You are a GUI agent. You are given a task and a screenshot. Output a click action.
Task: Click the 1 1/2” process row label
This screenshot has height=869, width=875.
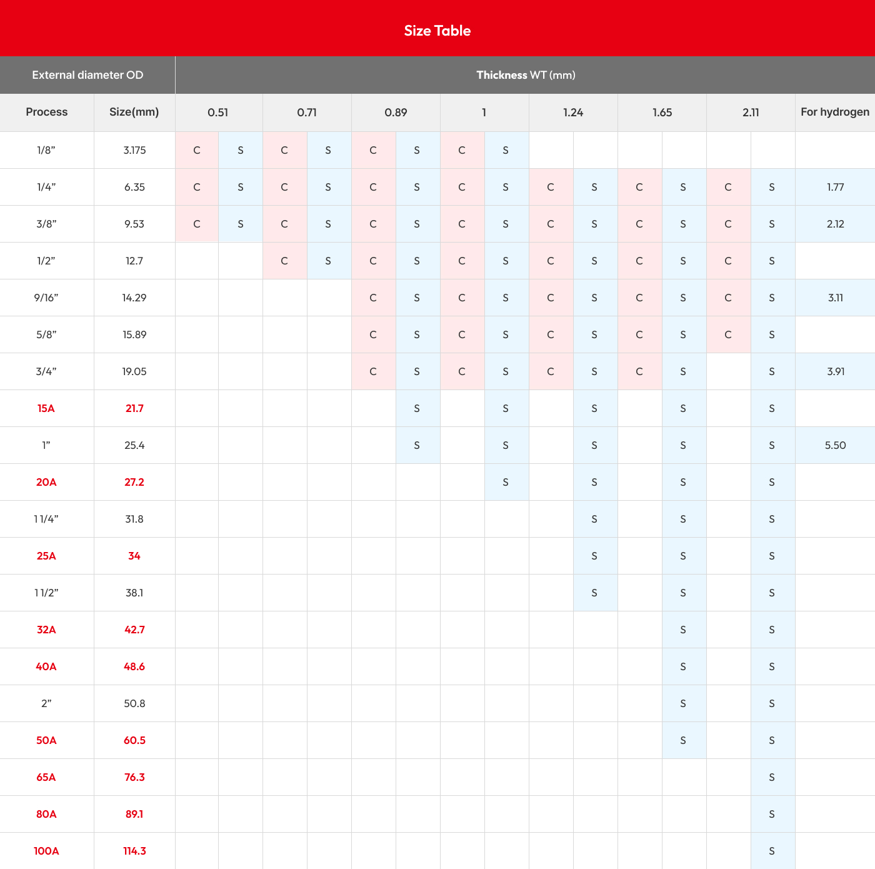pyautogui.click(x=46, y=593)
